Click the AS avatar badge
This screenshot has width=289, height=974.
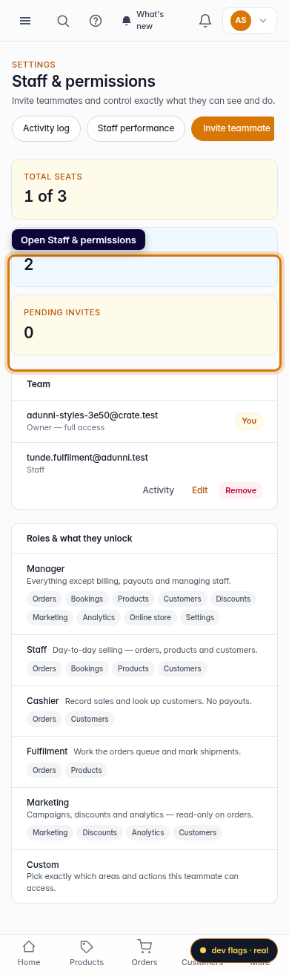click(x=241, y=21)
